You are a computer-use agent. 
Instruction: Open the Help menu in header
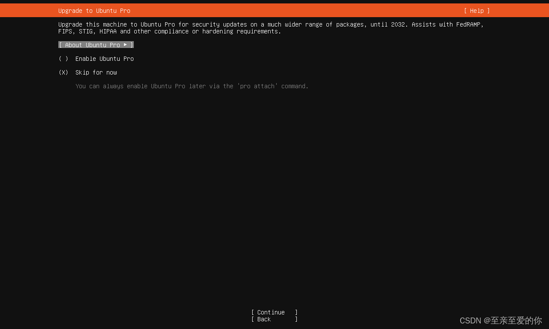tap(477, 11)
